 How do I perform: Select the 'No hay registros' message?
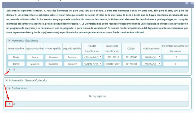(98, 96)
